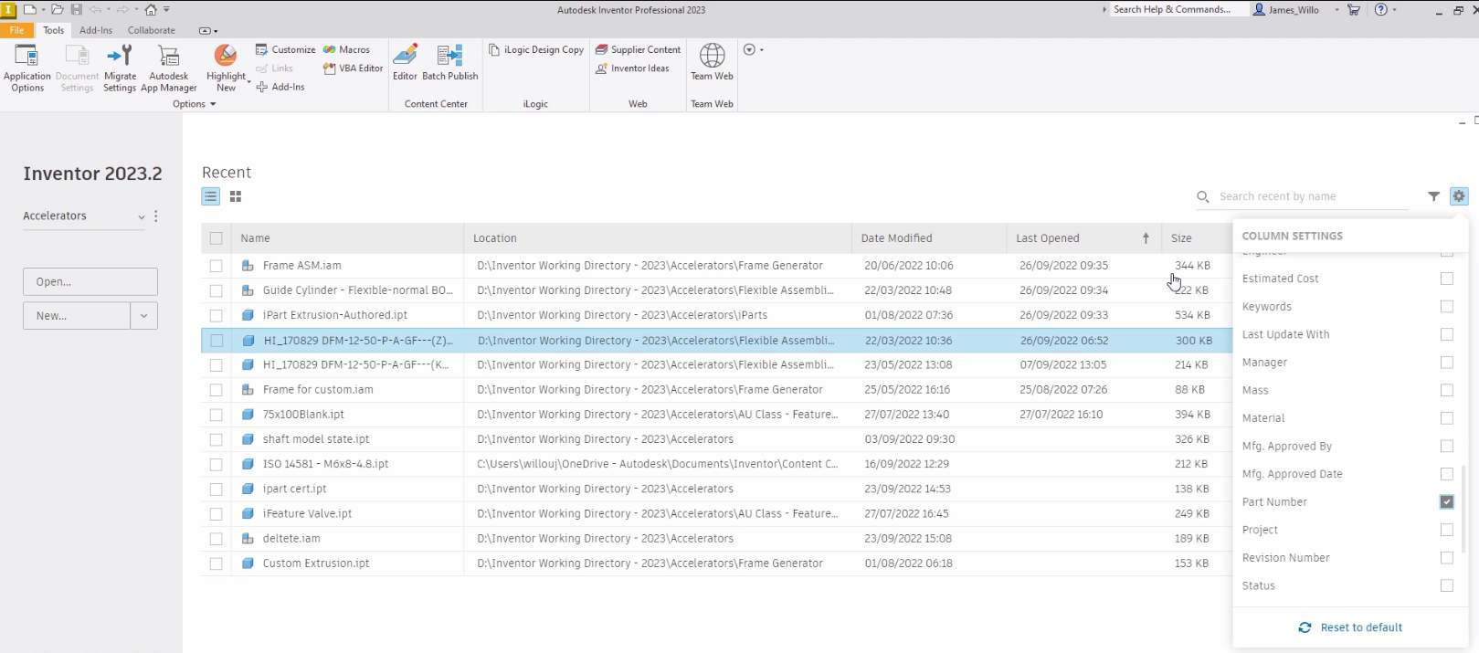Open the Help dropdown arrow

[1394, 10]
